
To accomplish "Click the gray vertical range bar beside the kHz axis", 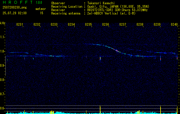I will pyautogui.click(x=5, y=66).
